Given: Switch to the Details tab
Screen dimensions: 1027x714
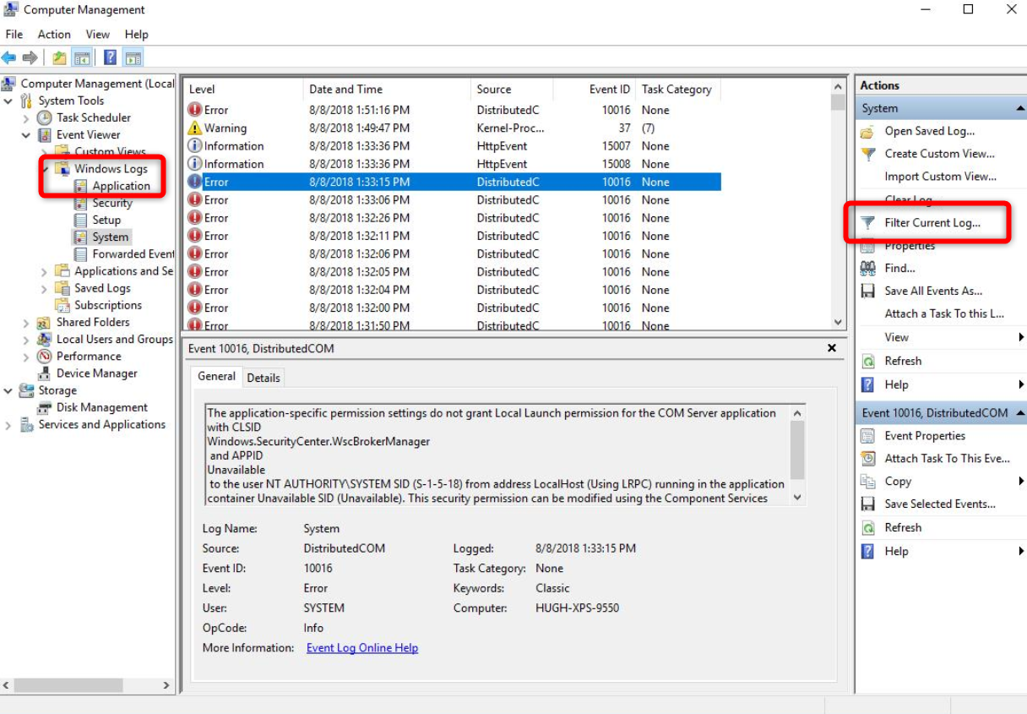Looking at the screenshot, I should pos(263,378).
